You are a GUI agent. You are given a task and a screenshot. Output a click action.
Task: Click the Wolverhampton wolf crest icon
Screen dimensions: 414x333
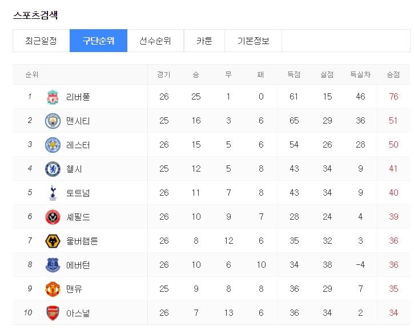[53, 241]
